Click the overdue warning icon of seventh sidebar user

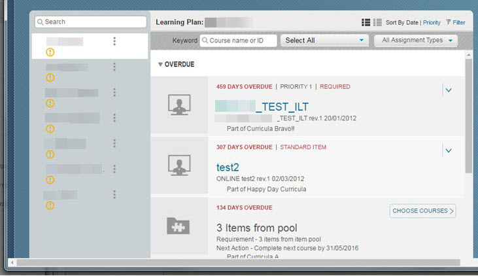click(x=50, y=205)
